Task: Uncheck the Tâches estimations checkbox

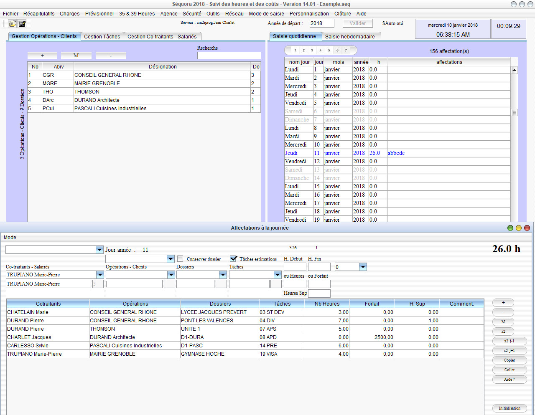Action: [x=233, y=259]
